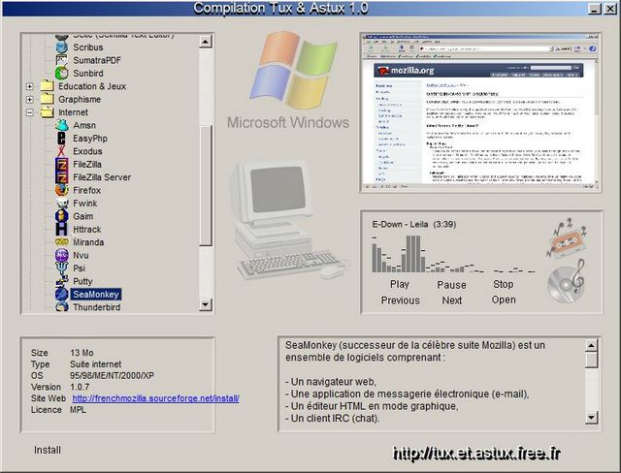The width and height of the screenshot is (621, 473).
Task: Choose EasyPhp from the Internet list
Action: 90,139
